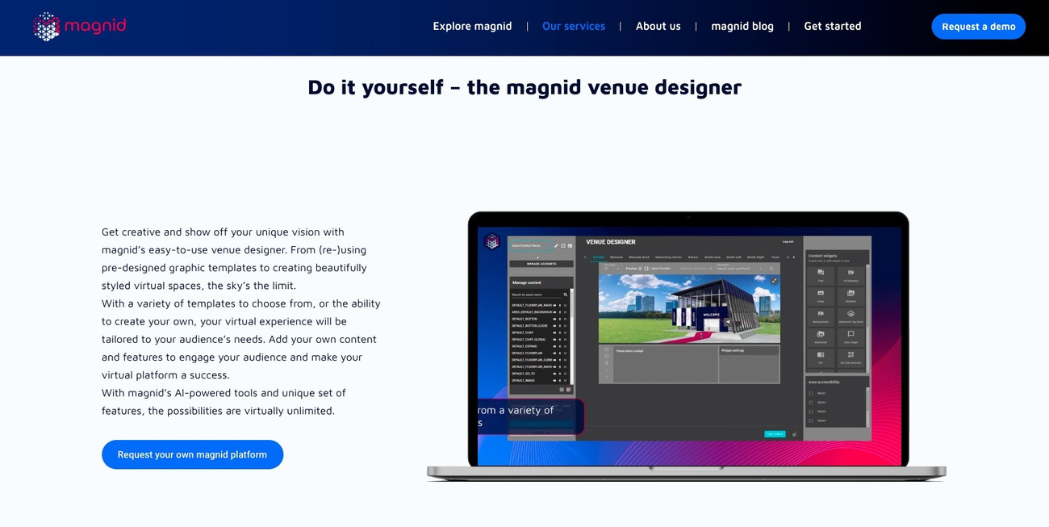The image size is (1049, 527).
Task: Enable the Layout borders checkbox
Action: coord(646,269)
